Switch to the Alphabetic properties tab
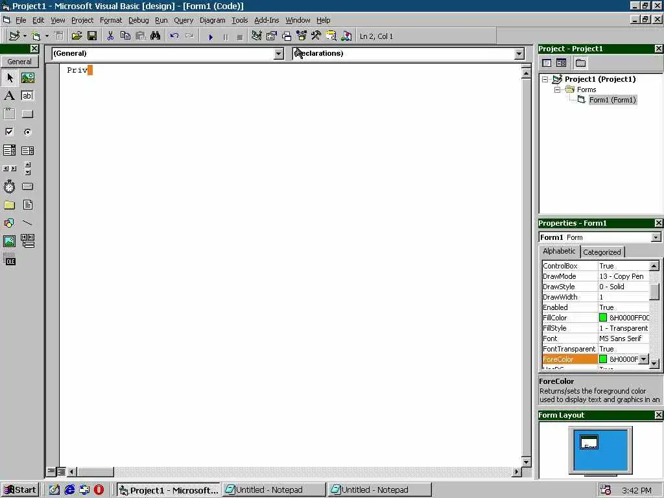Screen dimensions: 664x498 pos(559,251)
